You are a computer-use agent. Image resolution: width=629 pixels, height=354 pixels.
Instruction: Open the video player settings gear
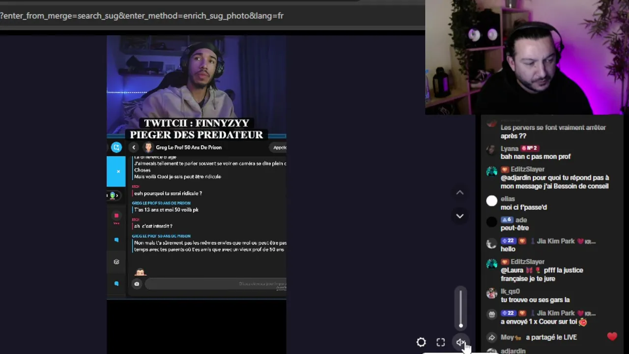[421, 343]
